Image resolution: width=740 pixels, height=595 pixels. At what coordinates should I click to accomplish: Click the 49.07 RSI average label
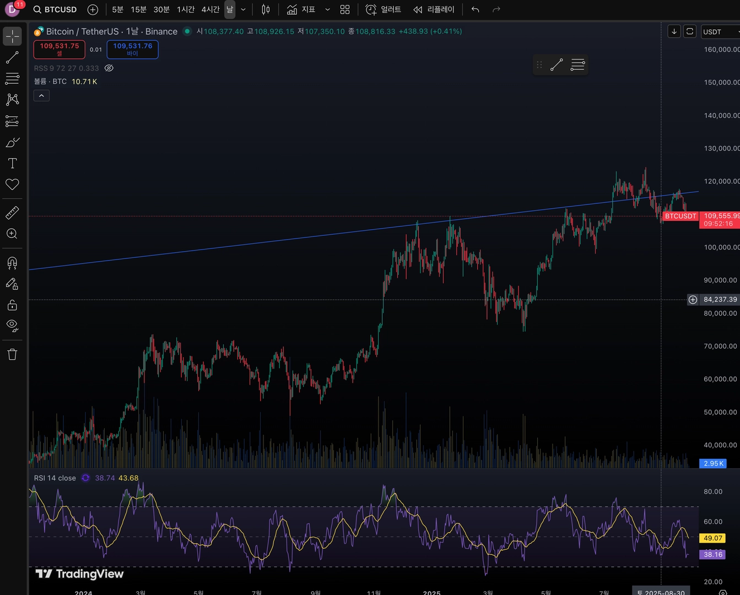[x=712, y=538]
